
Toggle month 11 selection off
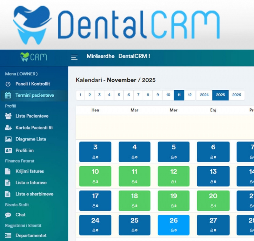coord(178,95)
